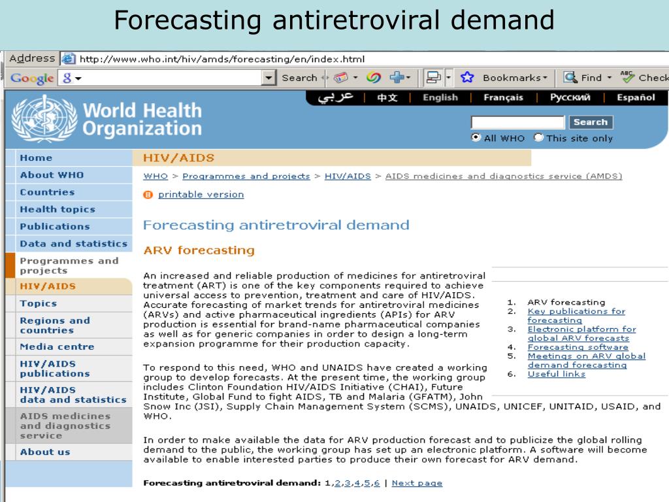Click the ABC spell Check icon

point(627,77)
